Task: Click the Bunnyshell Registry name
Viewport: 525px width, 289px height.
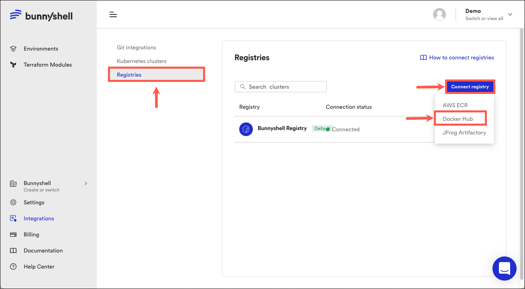Action: 282,128
